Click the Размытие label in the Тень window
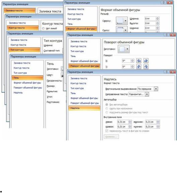Screen dimensions: 177x194 [x=52, y=91]
